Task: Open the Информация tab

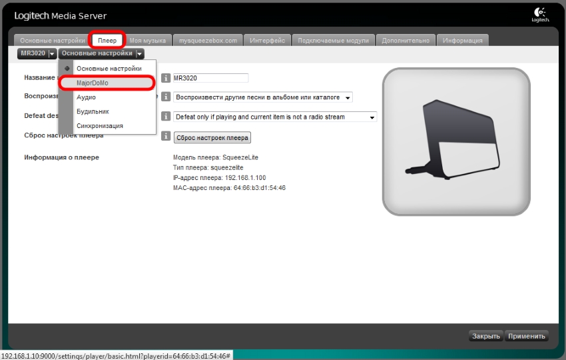Action: tap(462, 41)
